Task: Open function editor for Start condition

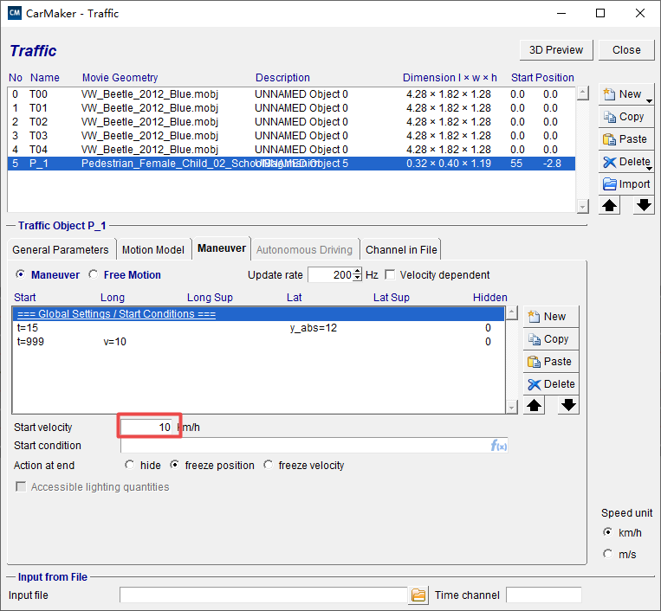Action: click(x=499, y=446)
